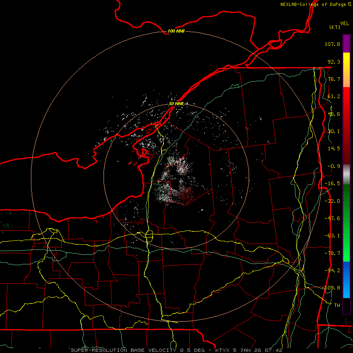Click the -63.1 velocity scale value
353x353 pixels.
coord(332,236)
